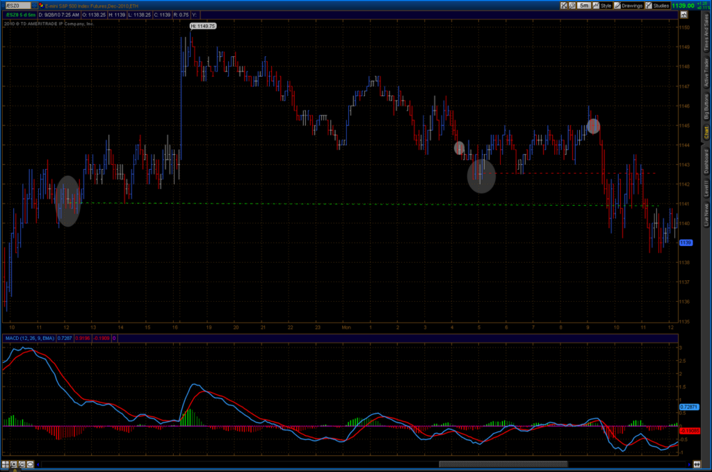Click the /ESZ0 symbol input field
Viewport: 712px width, 472px height.
17,5
